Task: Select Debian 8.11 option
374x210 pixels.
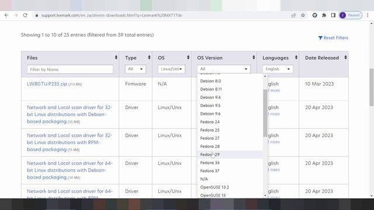Action: (x=230, y=89)
